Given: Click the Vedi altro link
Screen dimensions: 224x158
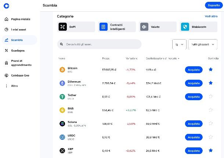Looking at the screenshot, I should 211,16.
